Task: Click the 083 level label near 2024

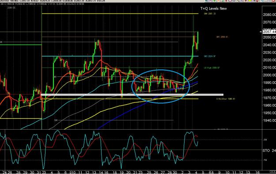Action: coord(210,56)
